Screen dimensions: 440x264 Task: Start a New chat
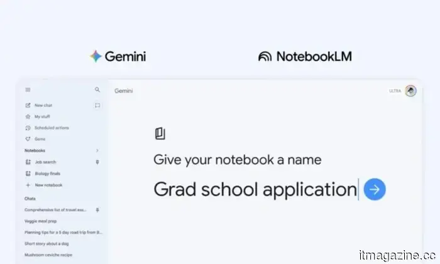[43, 106]
